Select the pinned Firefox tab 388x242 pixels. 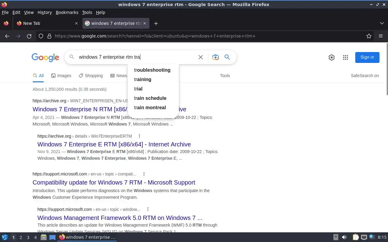coord(6,23)
